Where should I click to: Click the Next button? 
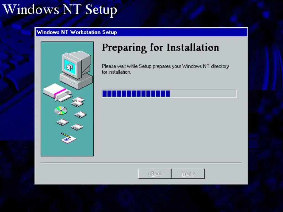(188, 174)
